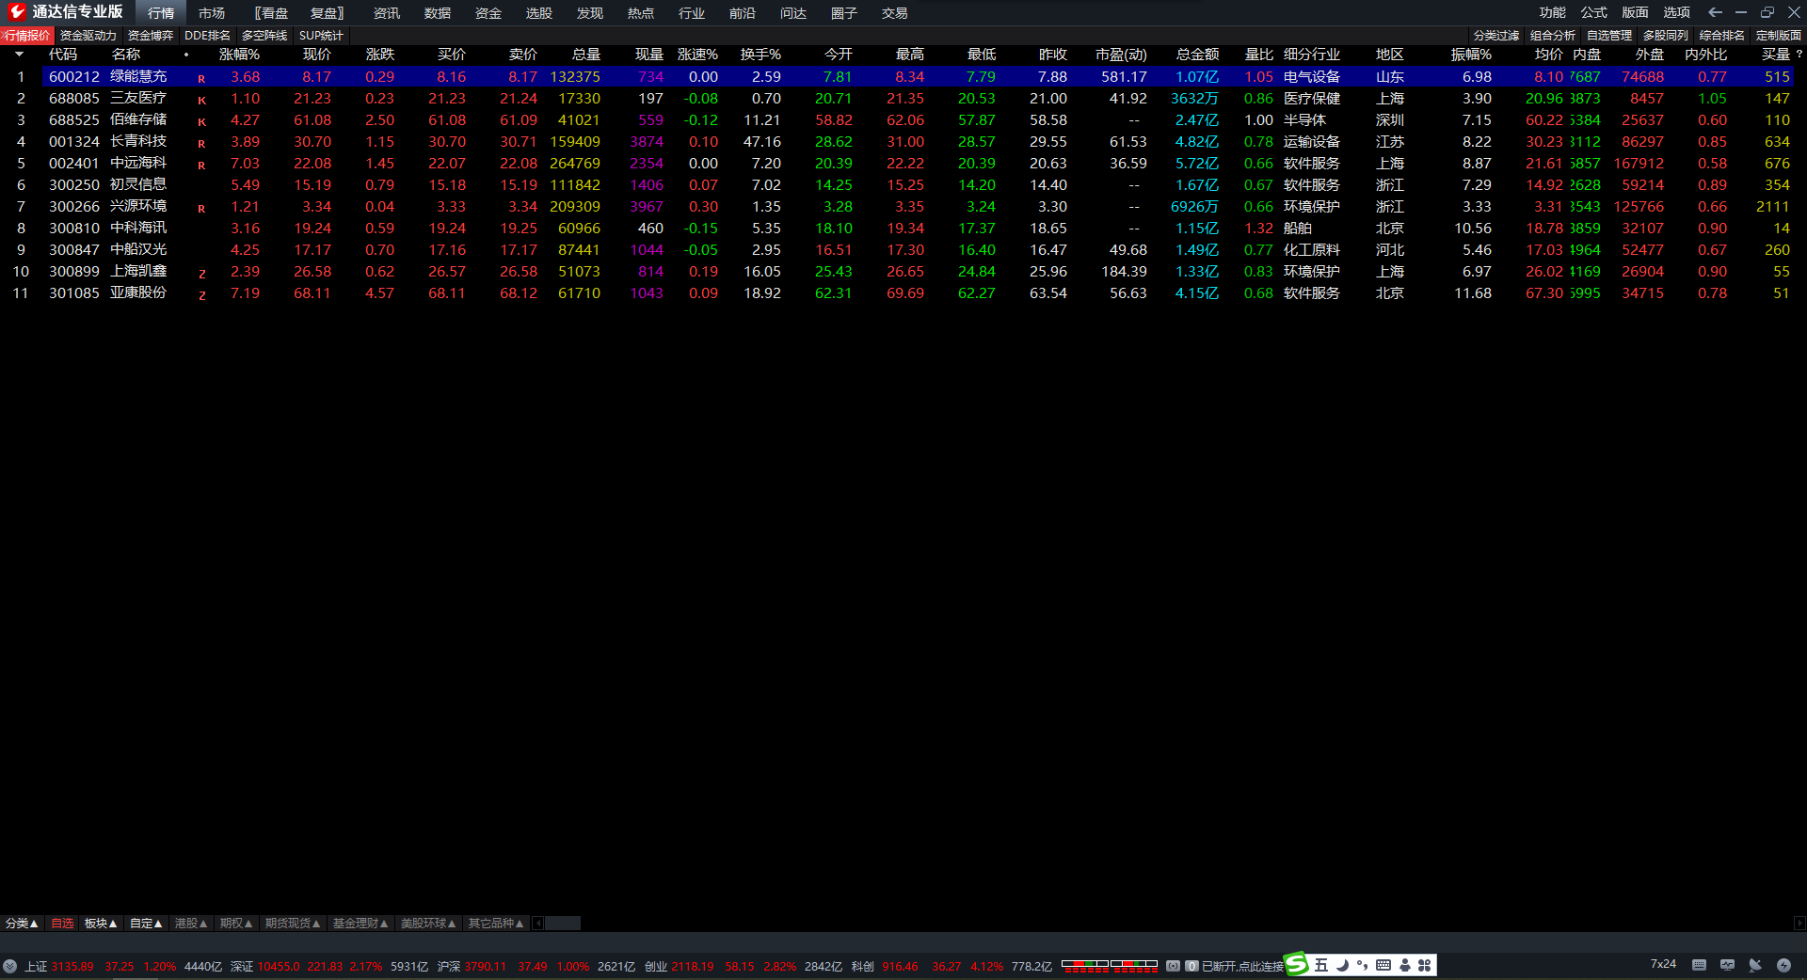Open the 行情 top menu

[x=161, y=13]
